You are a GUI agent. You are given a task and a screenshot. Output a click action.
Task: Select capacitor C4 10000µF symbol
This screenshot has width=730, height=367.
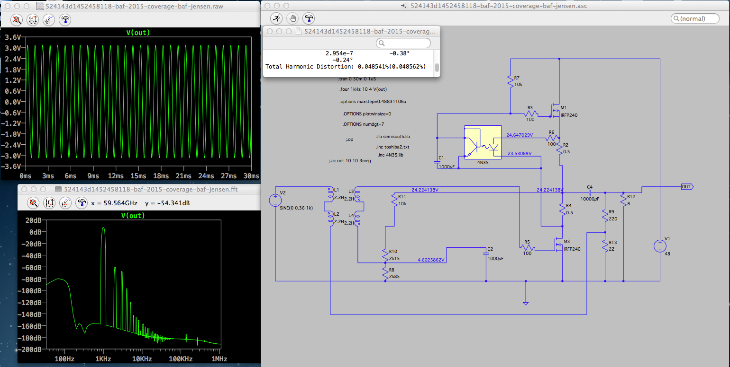590,193
